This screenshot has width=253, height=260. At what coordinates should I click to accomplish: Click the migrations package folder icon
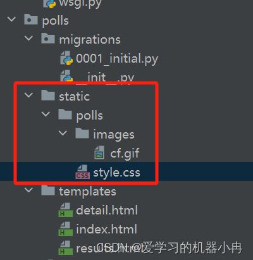pyautogui.click(x=48, y=39)
